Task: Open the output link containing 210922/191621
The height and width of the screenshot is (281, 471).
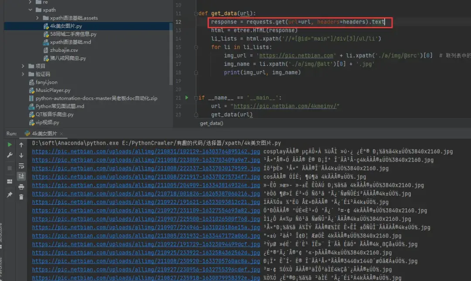Action: pos(146,202)
